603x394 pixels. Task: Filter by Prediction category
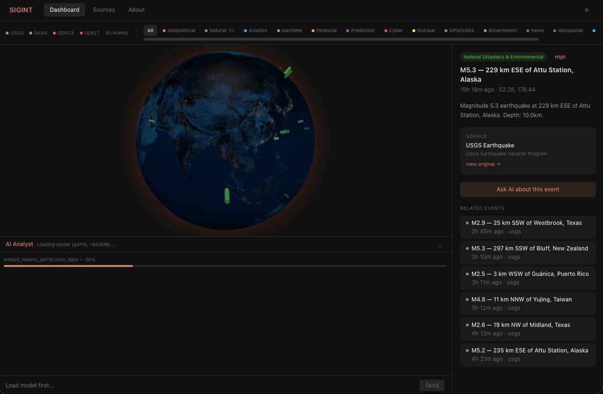click(360, 31)
